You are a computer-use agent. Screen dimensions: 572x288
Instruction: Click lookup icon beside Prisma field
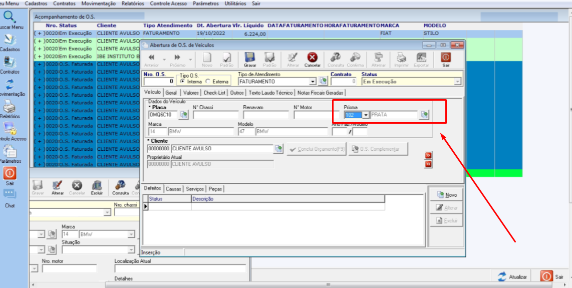(x=424, y=115)
